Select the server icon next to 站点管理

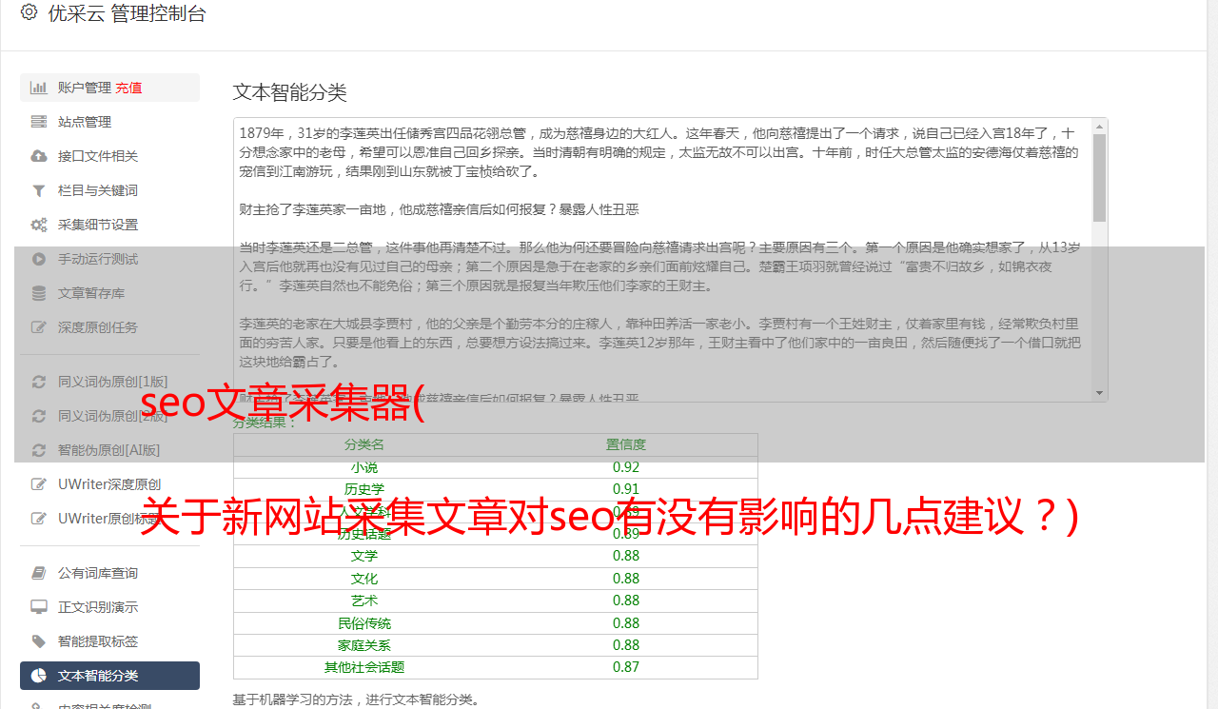tap(39, 122)
